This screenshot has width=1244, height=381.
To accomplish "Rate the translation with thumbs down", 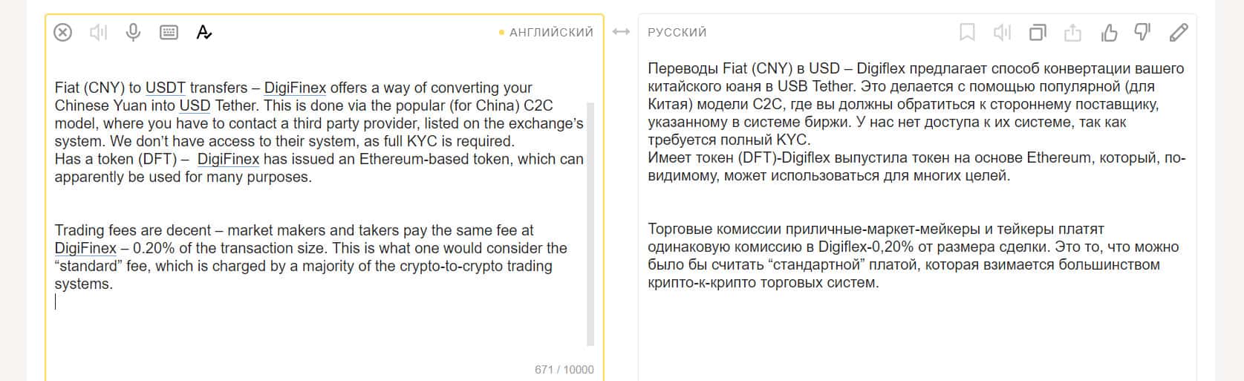I will pyautogui.click(x=1143, y=33).
